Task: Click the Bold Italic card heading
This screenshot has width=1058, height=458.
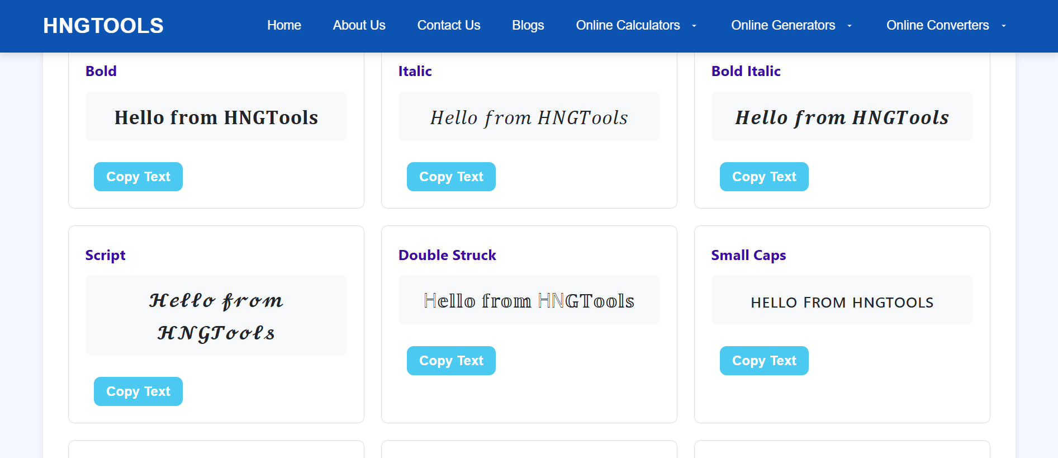Action: [x=746, y=71]
